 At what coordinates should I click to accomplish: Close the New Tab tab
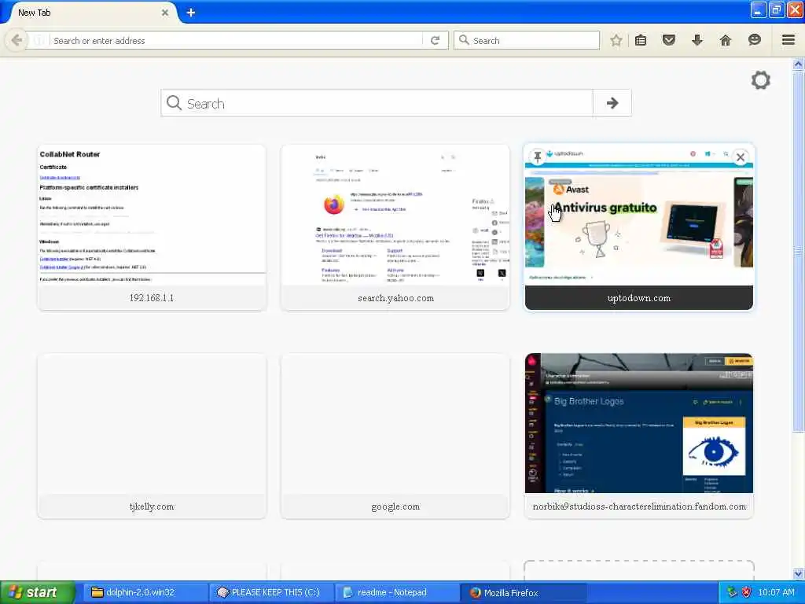(x=165, y=13)
